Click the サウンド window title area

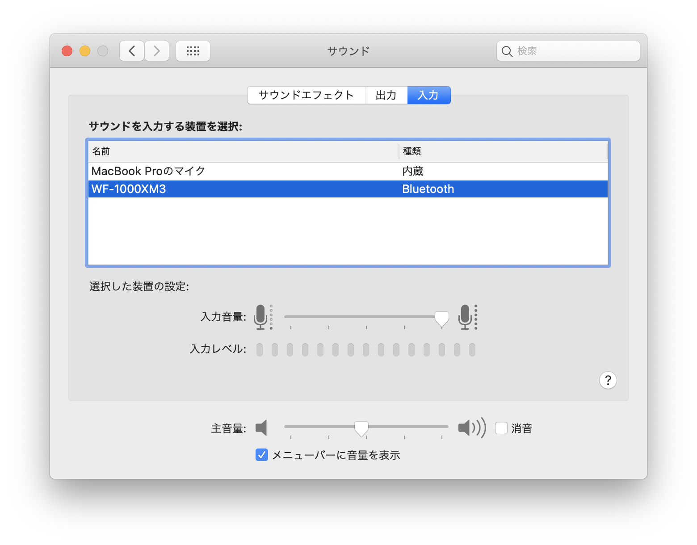[x=348, y=50]
